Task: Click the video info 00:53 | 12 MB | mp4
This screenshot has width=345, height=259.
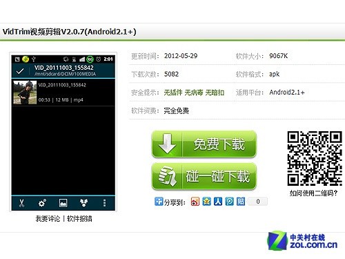Action: (61, 100)
